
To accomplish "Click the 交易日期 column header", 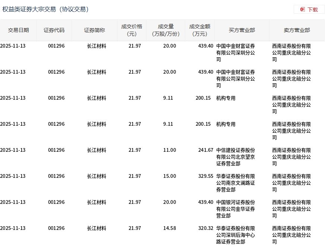I will coord(18,30).
